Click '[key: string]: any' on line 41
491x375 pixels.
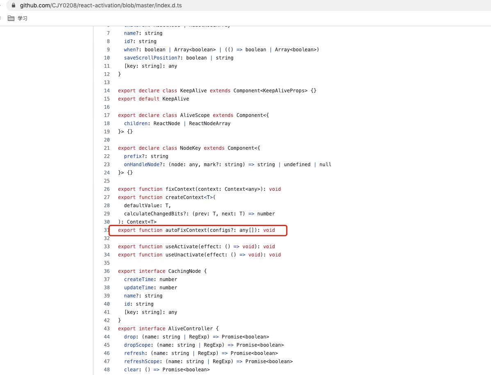[150, 312]
